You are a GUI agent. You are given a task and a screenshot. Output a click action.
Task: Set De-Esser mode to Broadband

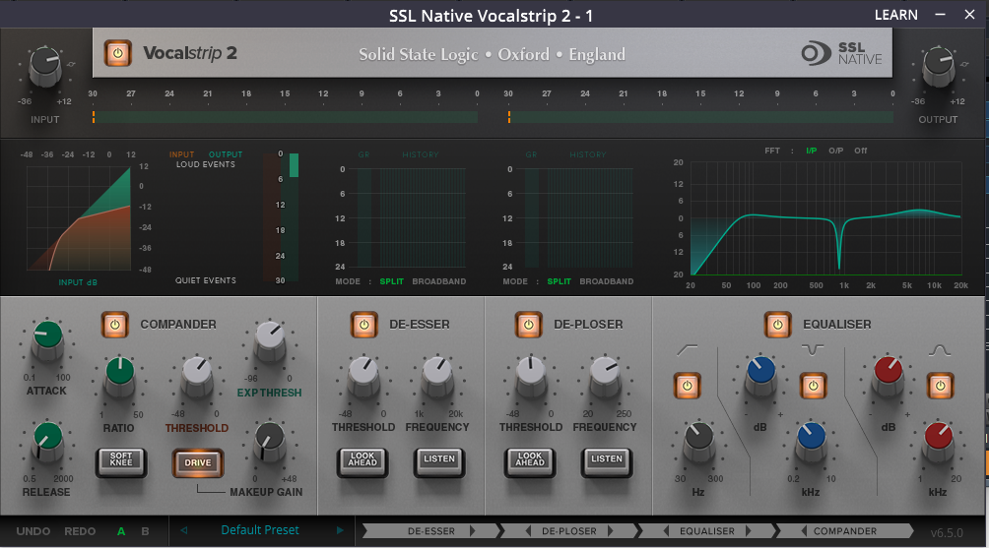[x=439, y=281]
